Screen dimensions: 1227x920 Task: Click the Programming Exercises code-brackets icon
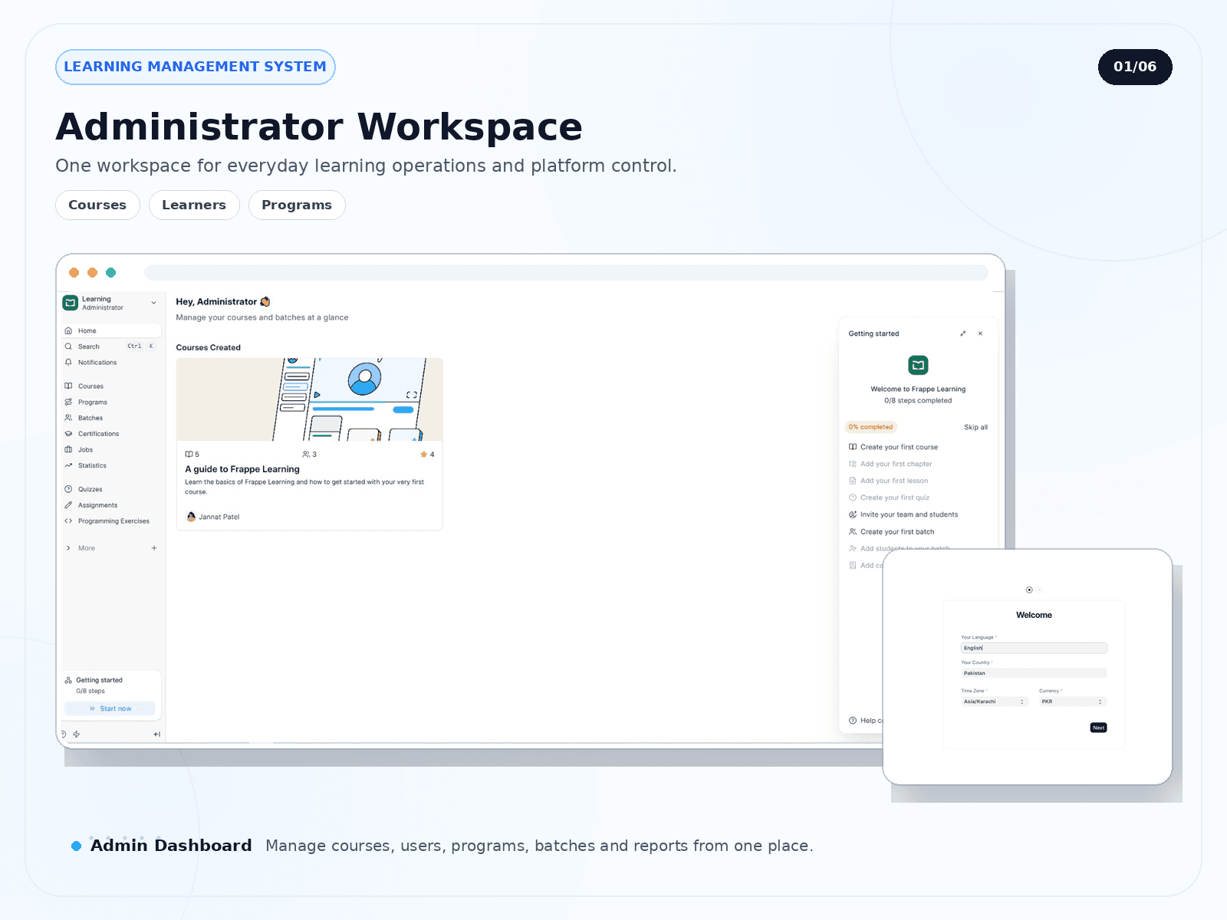tap(68, 521)
